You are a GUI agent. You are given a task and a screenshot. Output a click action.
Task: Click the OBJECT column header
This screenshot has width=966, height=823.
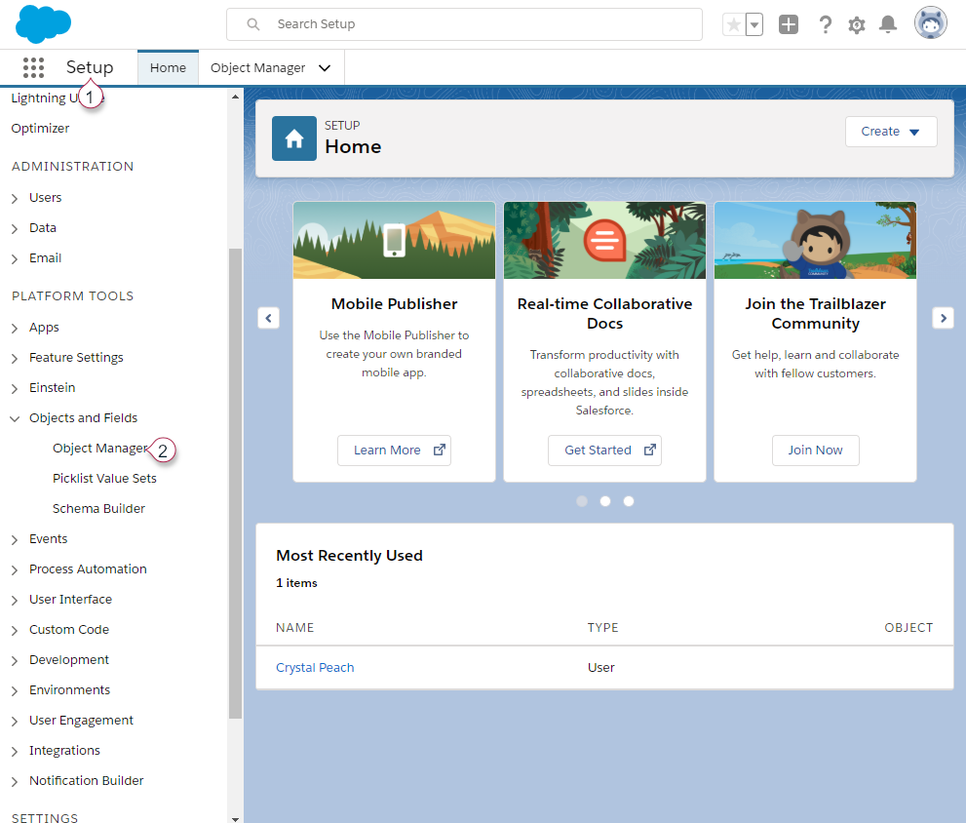tap(908, 628)
